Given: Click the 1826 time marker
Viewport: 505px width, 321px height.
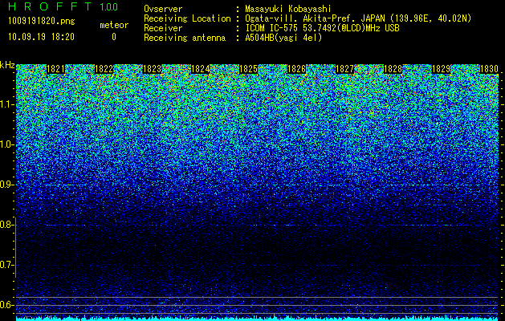Looking at the screenshot, I should (x=296, y=69).
